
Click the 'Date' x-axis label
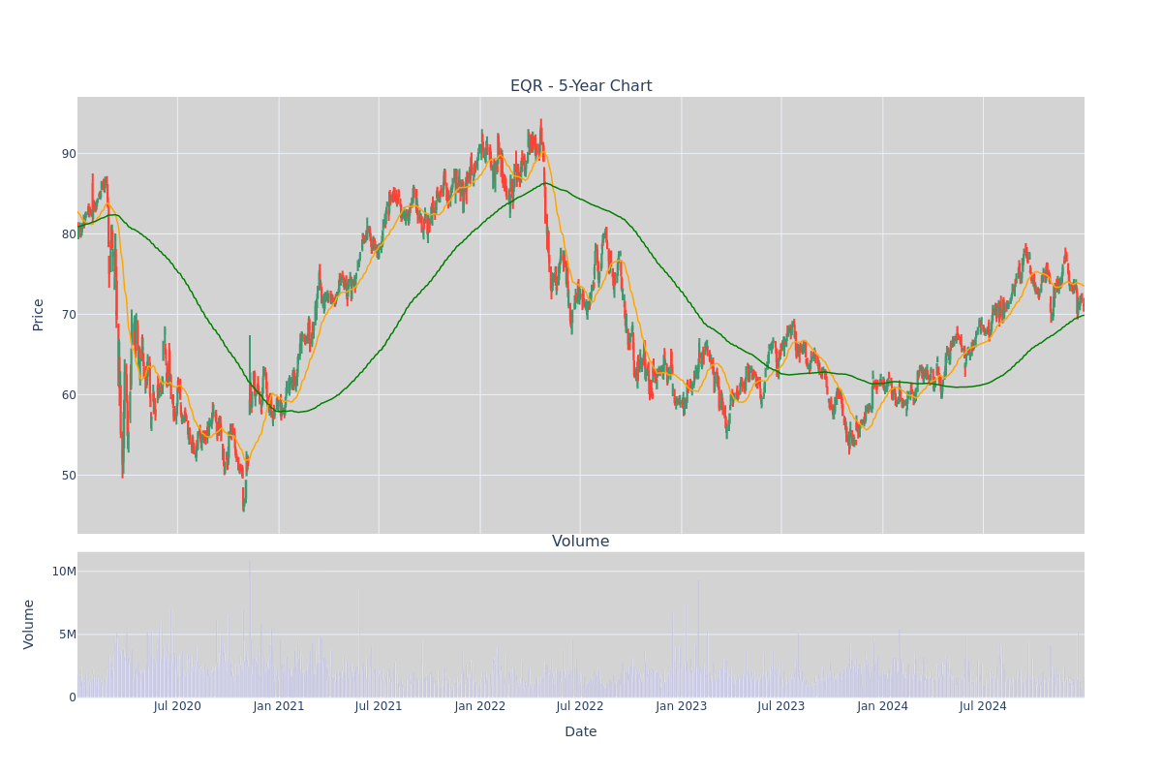581,732
